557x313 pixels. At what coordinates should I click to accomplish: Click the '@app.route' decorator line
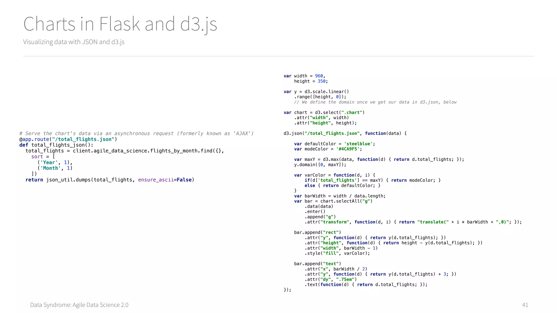click(68, 139)
